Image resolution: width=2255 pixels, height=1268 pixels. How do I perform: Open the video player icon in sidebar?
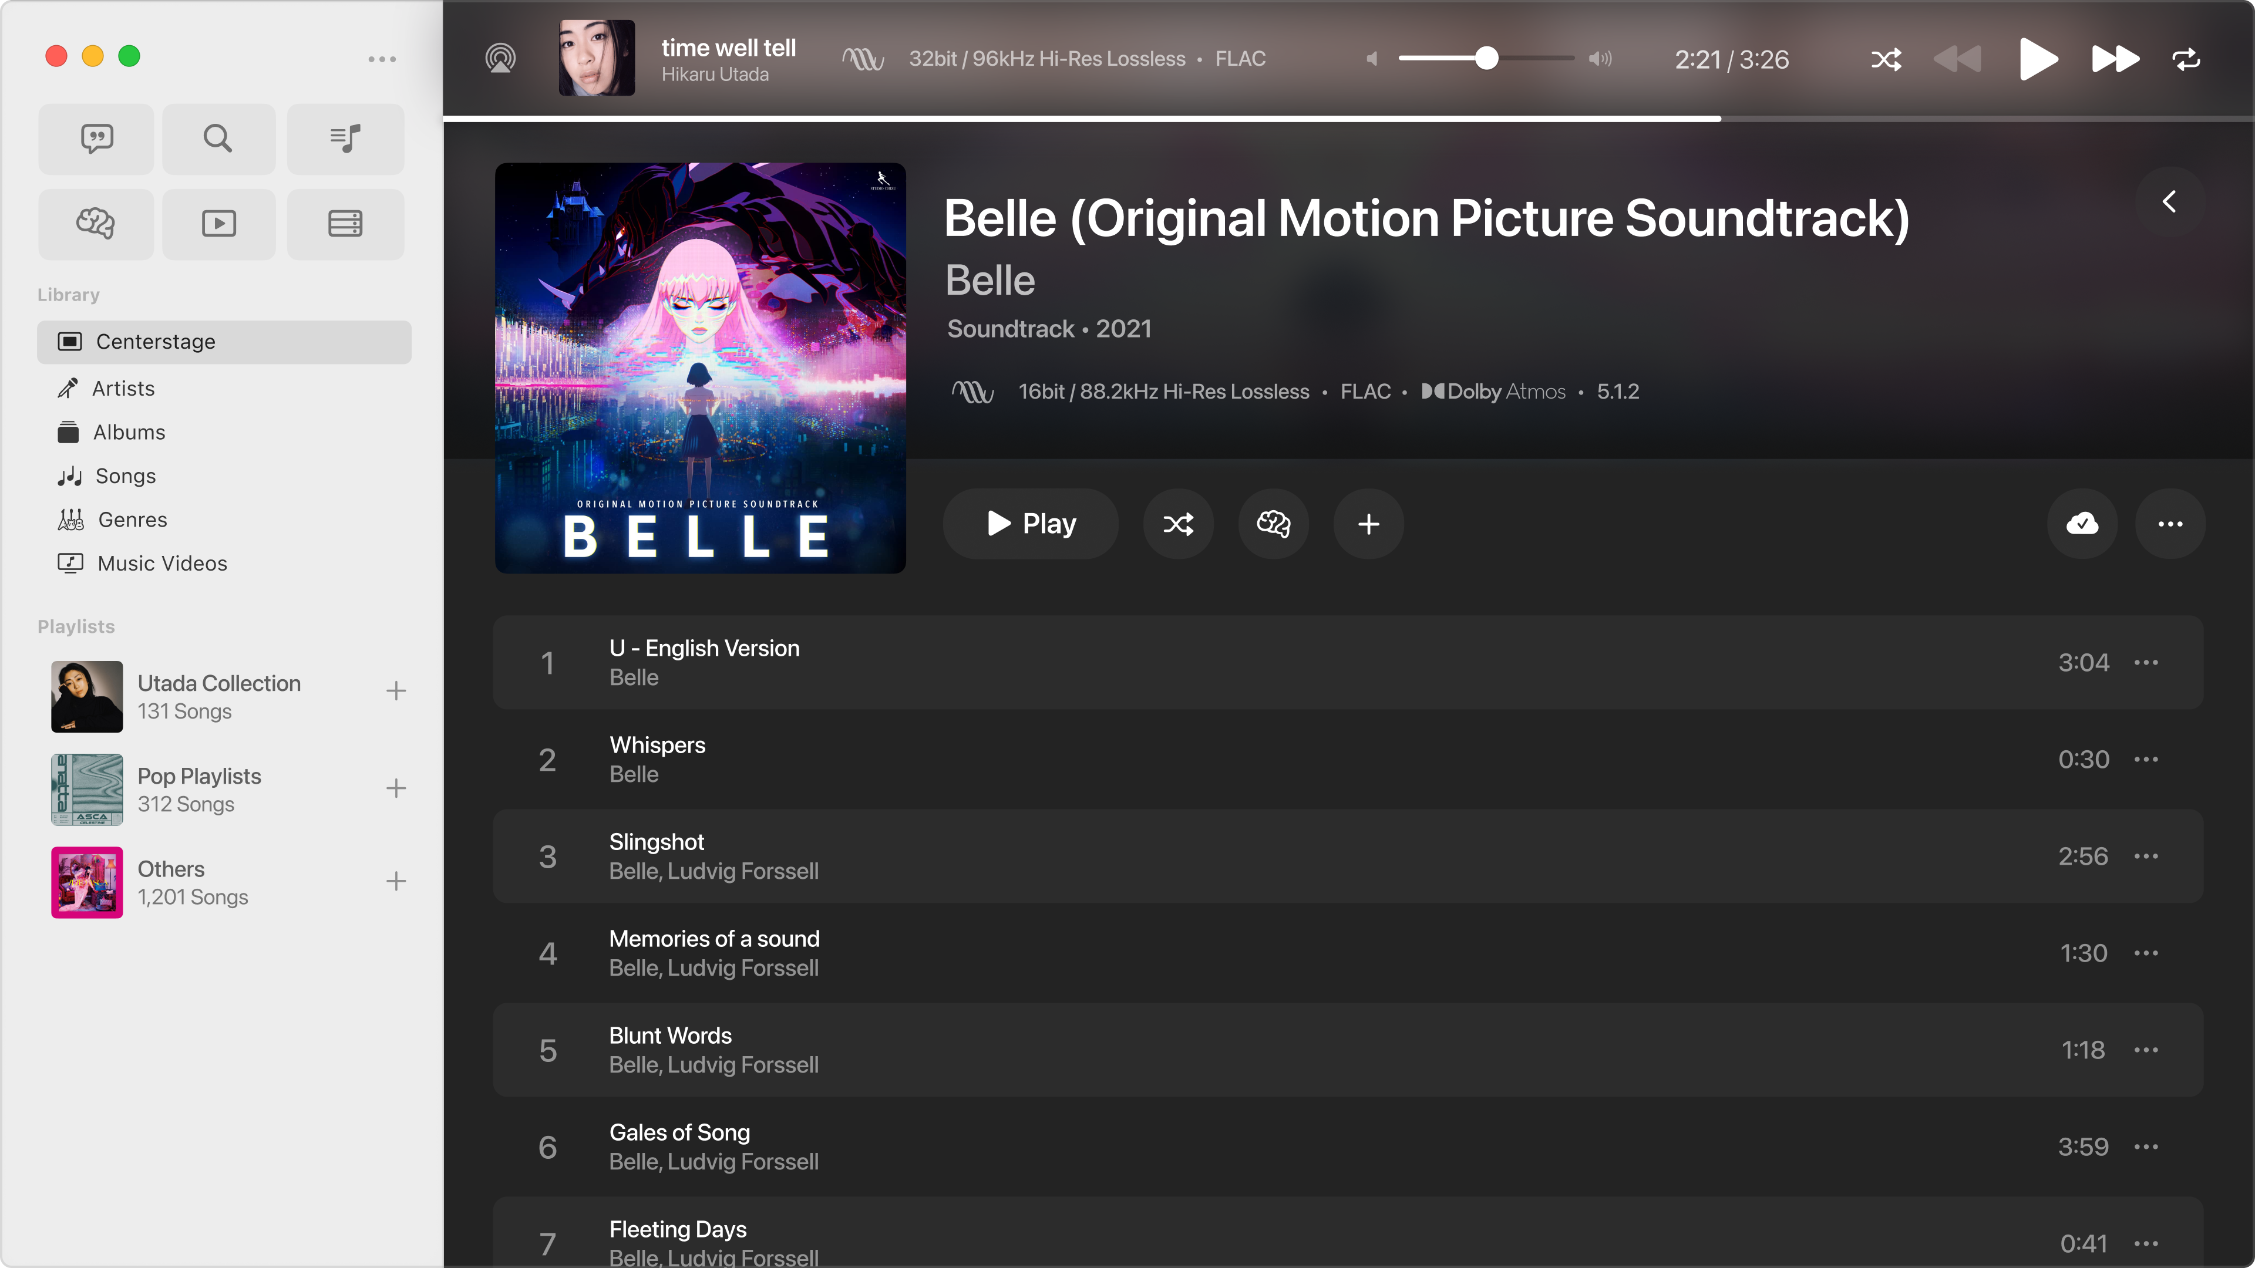pyautogui.click(x=218, y=224)
